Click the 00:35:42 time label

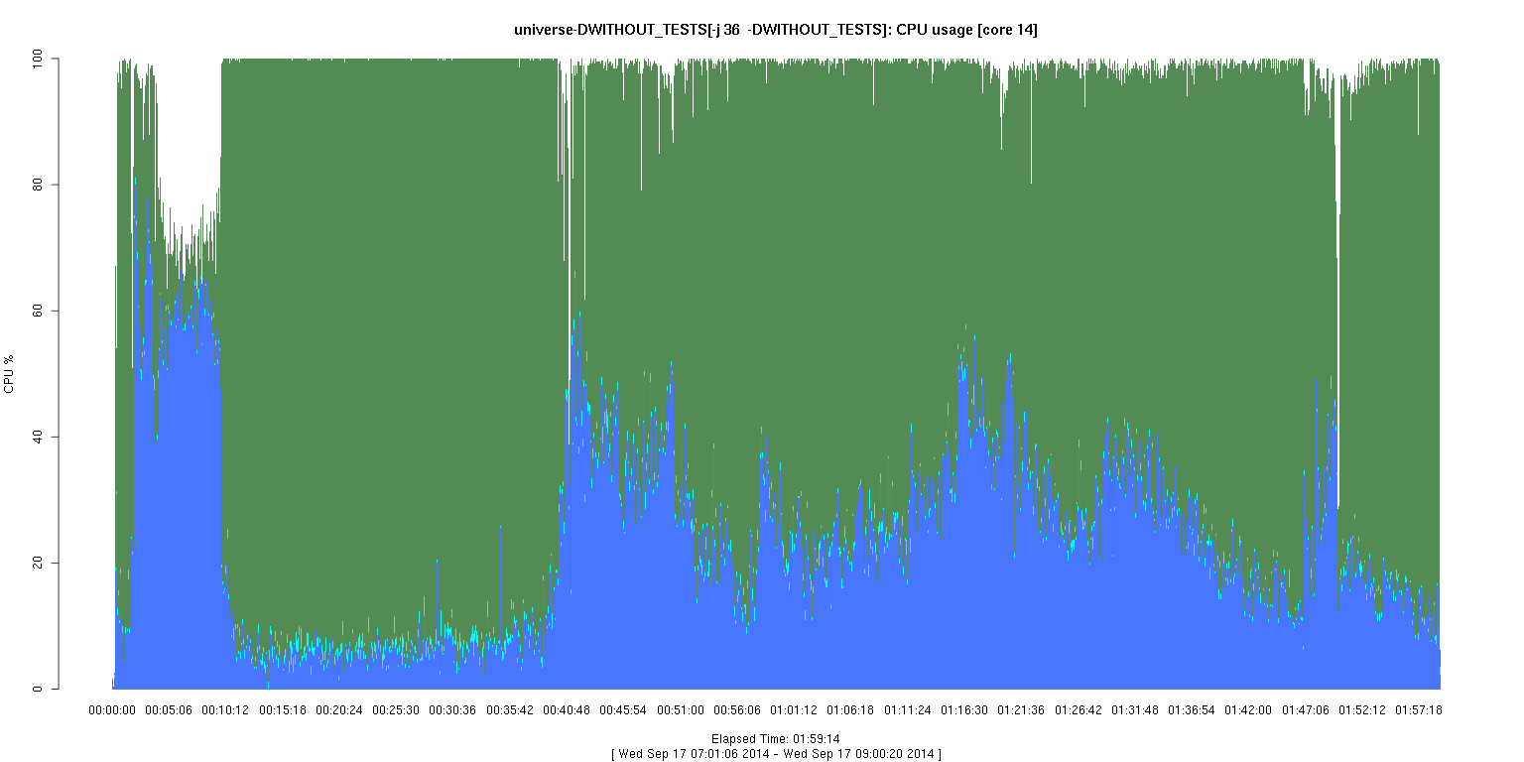click(x=510, y=710)
